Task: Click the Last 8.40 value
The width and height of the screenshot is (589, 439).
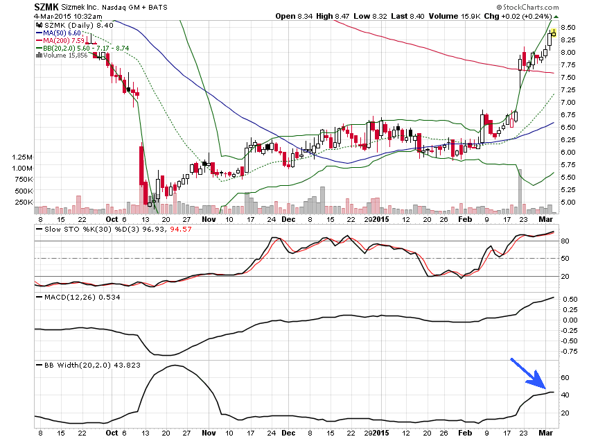Action: tap(407, 16)
